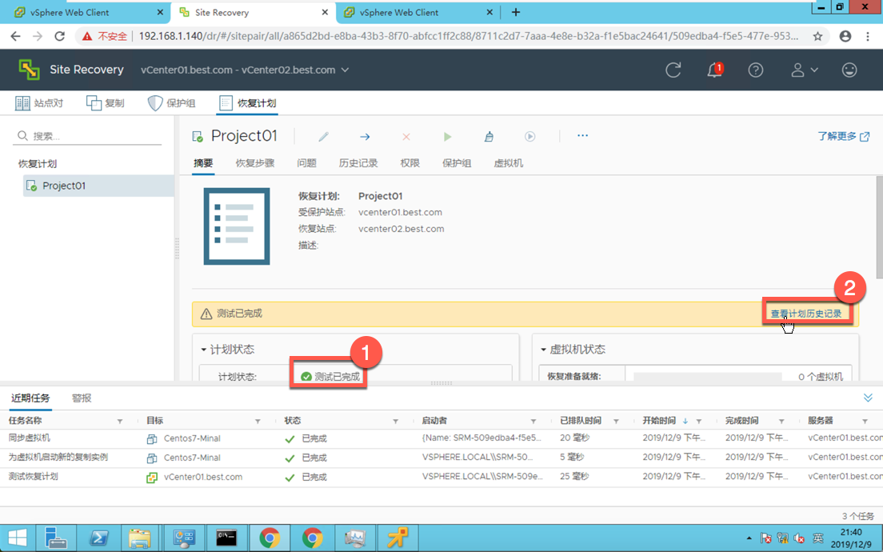Select Project01 in recovery plan tree
The width and height of the screenshot is (883, 552).
(98, 186)
